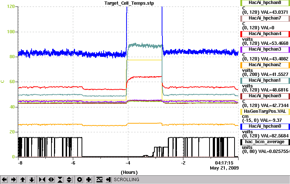Screen dimensions: 290x184
Task: Select the HacAi_hpchan0 legend entry
Action: [x=265, y=127]
